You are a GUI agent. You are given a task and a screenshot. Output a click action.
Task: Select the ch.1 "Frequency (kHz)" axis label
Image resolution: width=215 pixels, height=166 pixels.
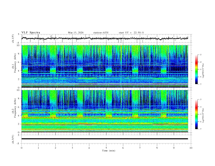[15, 63]
